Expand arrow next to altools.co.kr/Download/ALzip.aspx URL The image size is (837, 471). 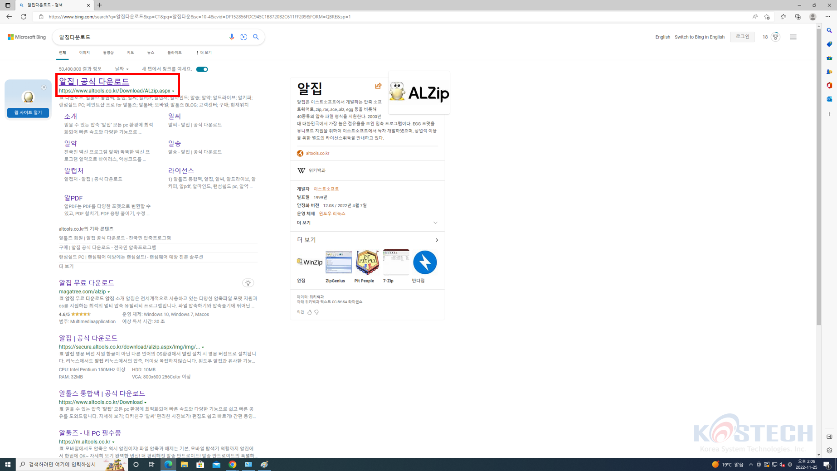pyautogui.click(x=173, y=92)
